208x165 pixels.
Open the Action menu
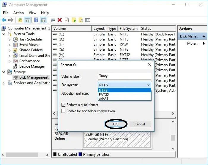tap(18, 13)
